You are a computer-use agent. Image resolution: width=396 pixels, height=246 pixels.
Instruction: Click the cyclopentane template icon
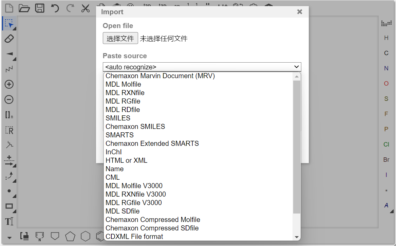coord(70,236)
